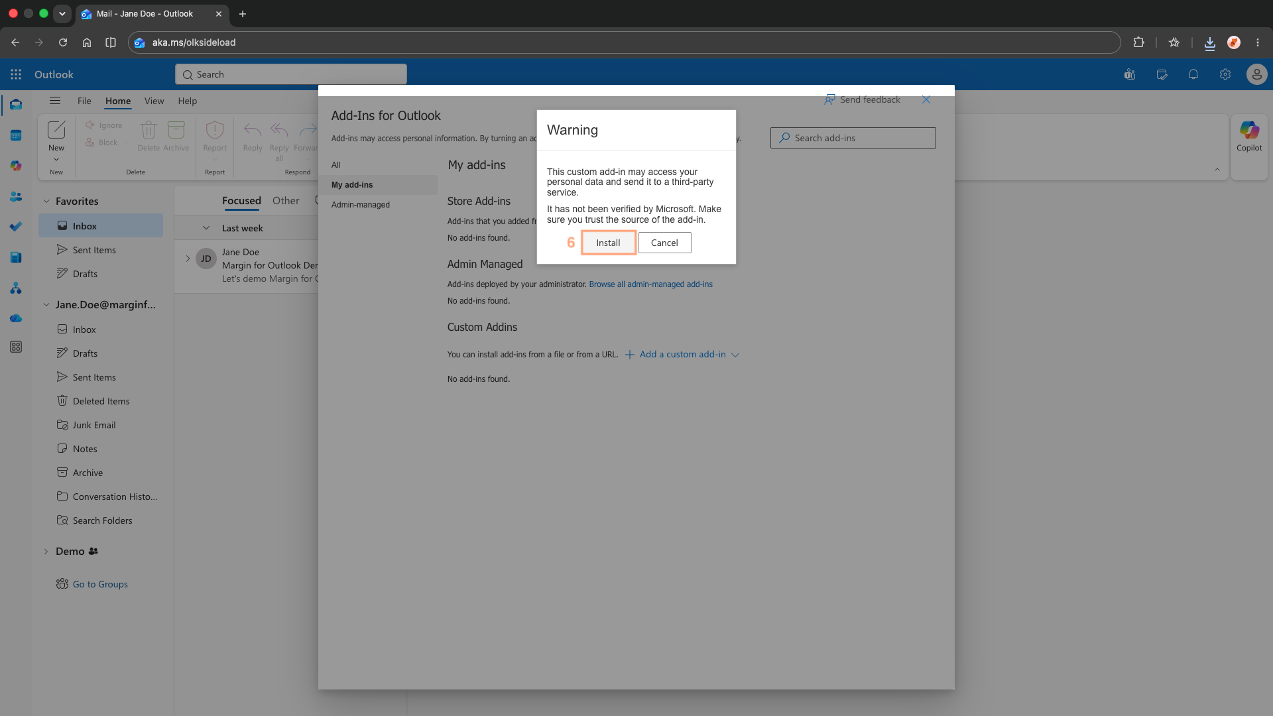Open Favorites Inbox folder

pyautogui.click(x=101, y=225)
